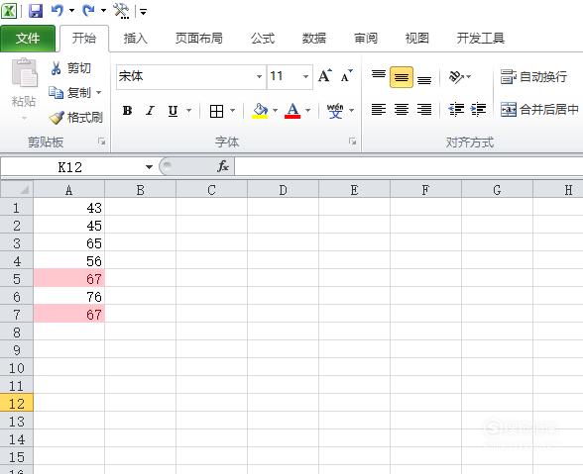Open the font name 宋体 dropdown
Screen dimensions: 583x474
tap(259, 76)
